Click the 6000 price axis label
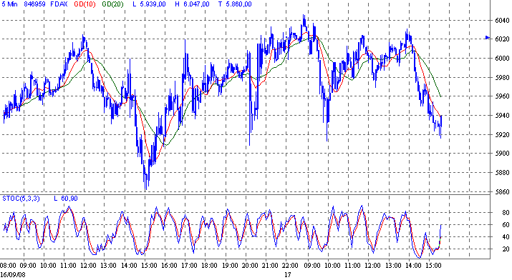 [502, 59]
